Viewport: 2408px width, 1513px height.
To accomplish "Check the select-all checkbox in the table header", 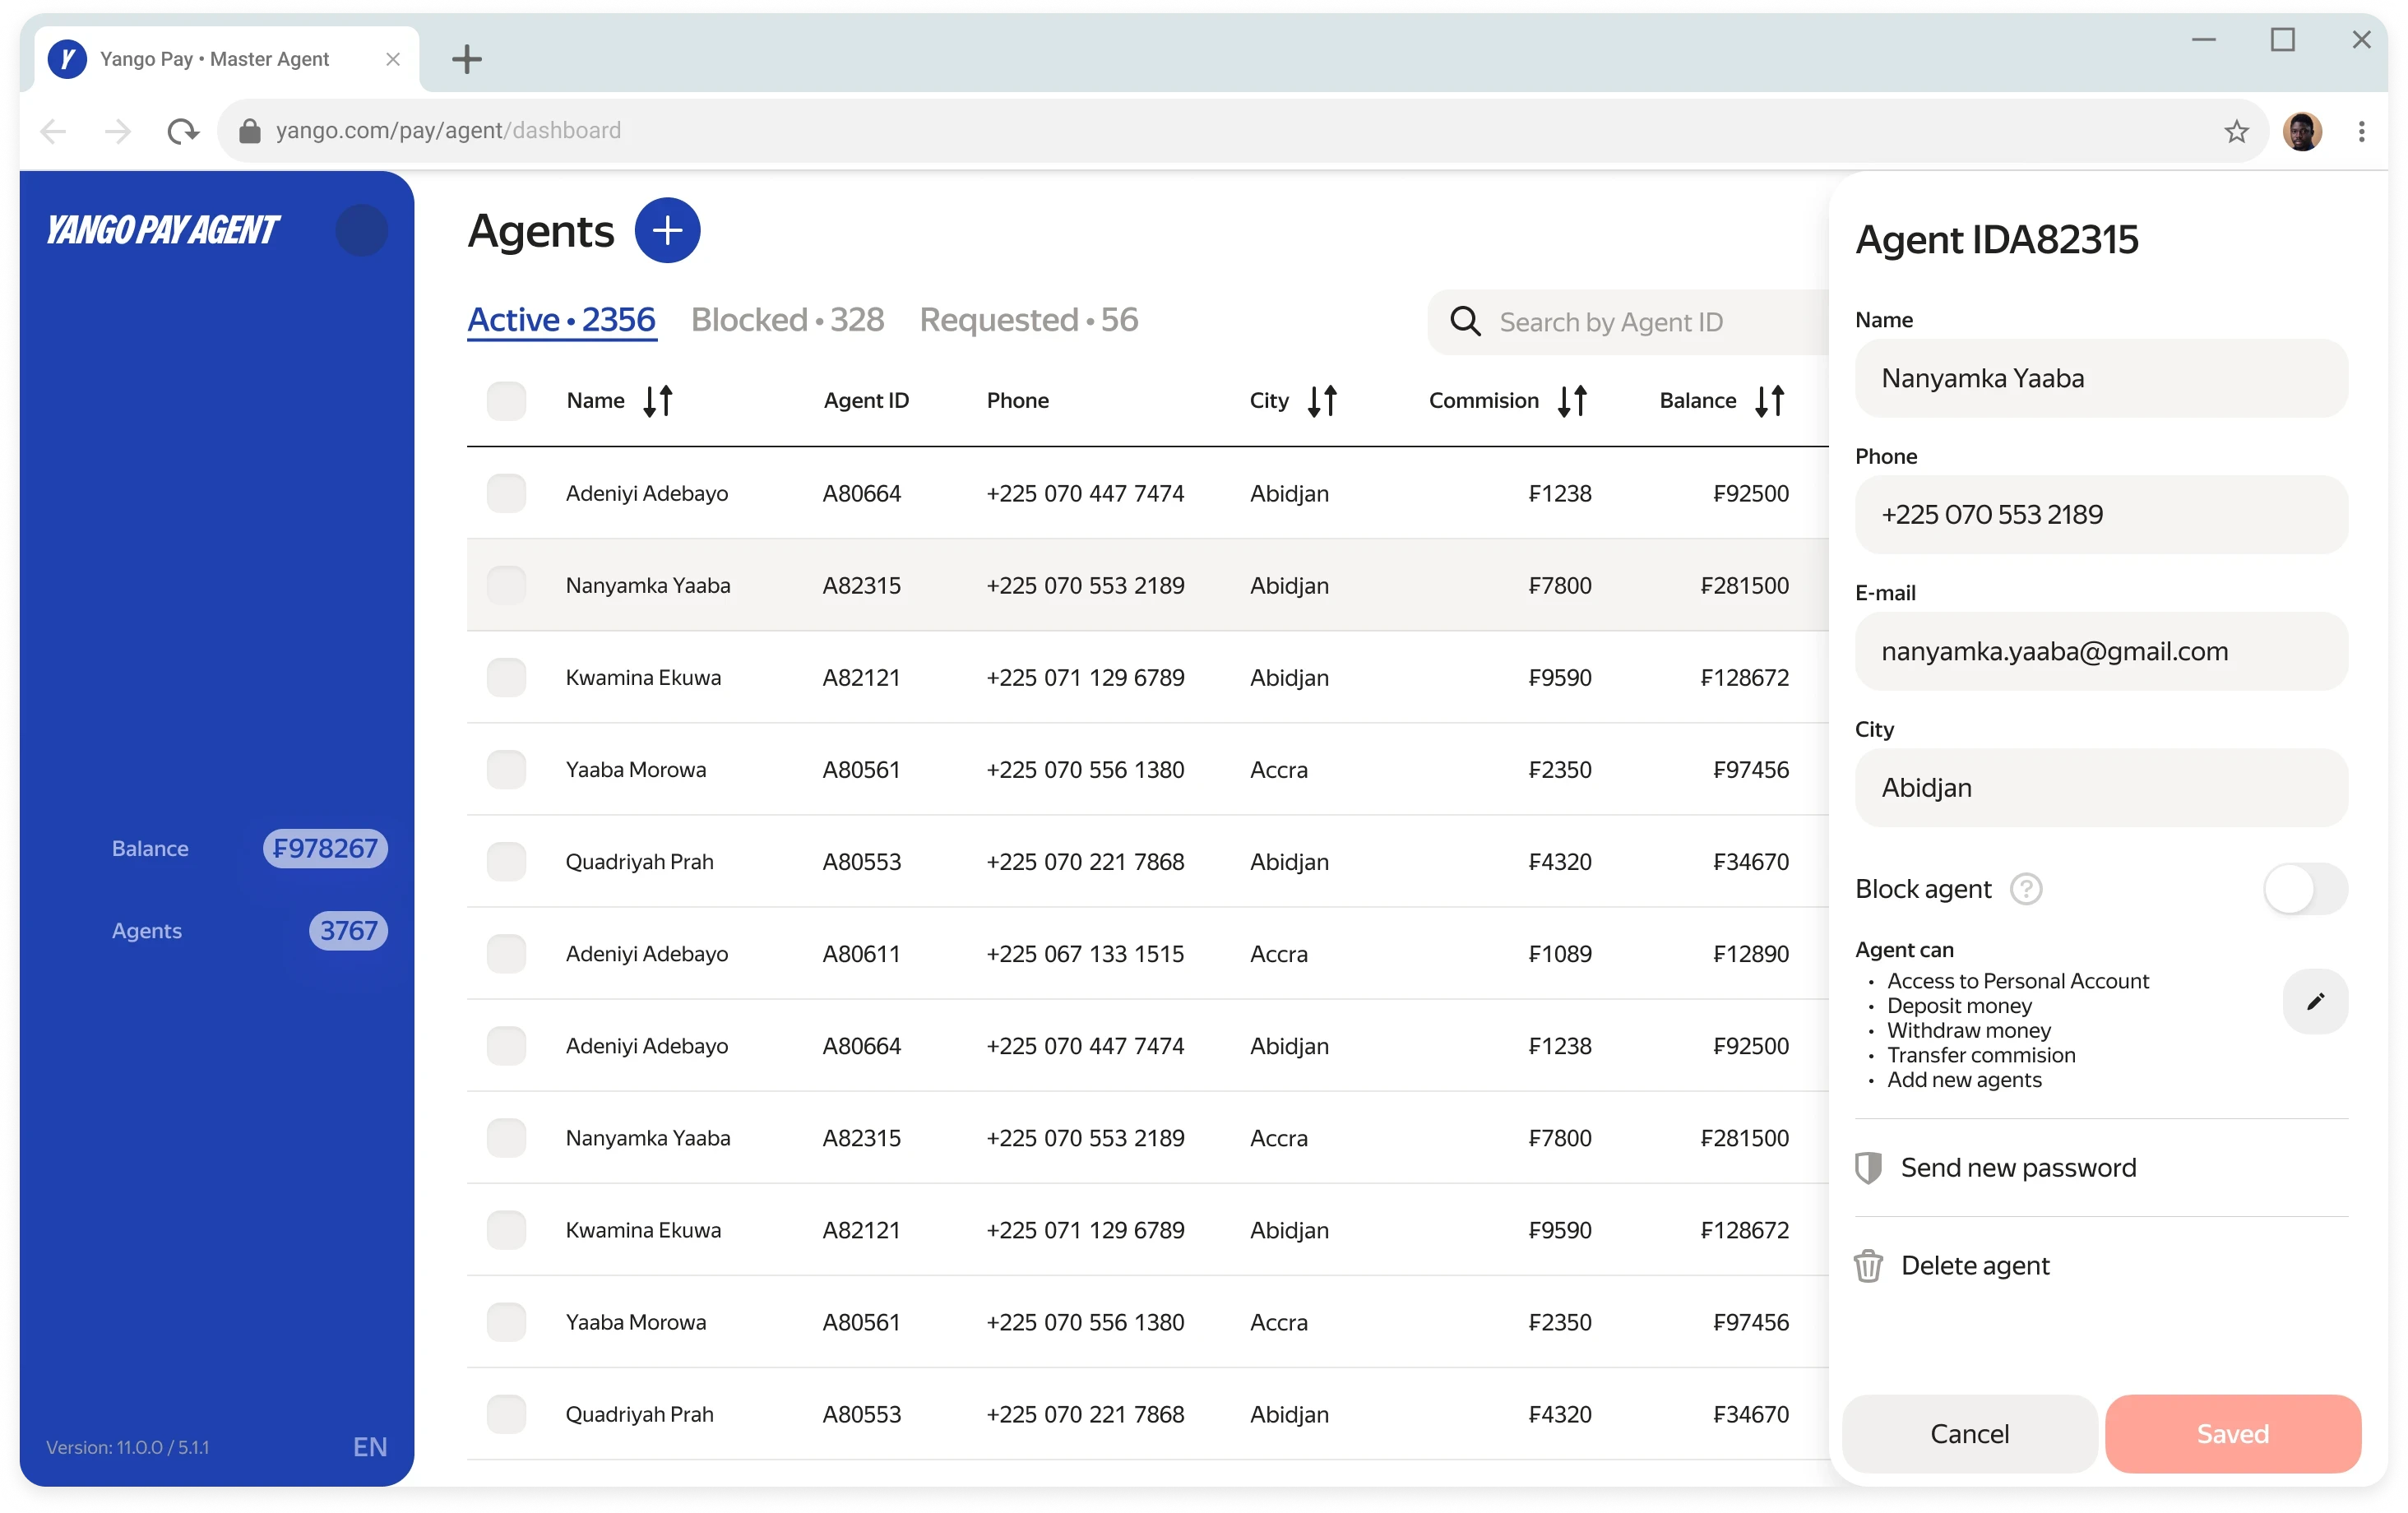I will (x=507, y=400).
